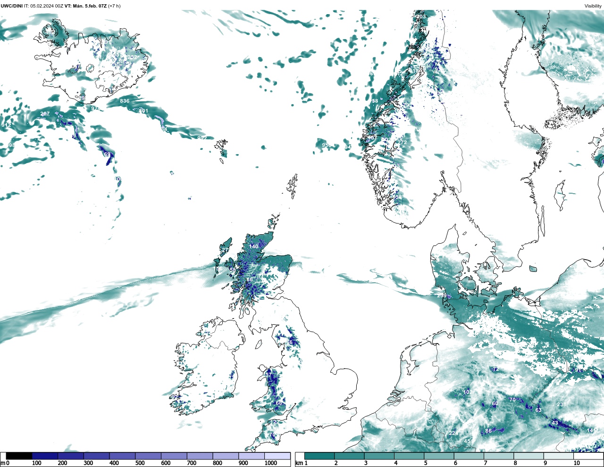Image resolution: width=604 pixels, height=467 pixels.
Task: Click the '249' visibility value near Denmark
Action: [x=442, y=295]
